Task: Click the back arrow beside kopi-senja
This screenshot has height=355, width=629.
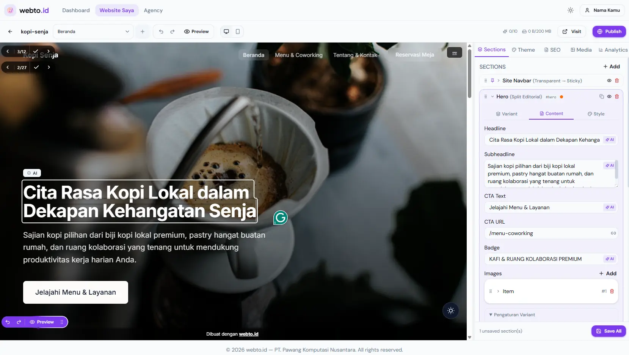Action: click(x=10, y=32)
